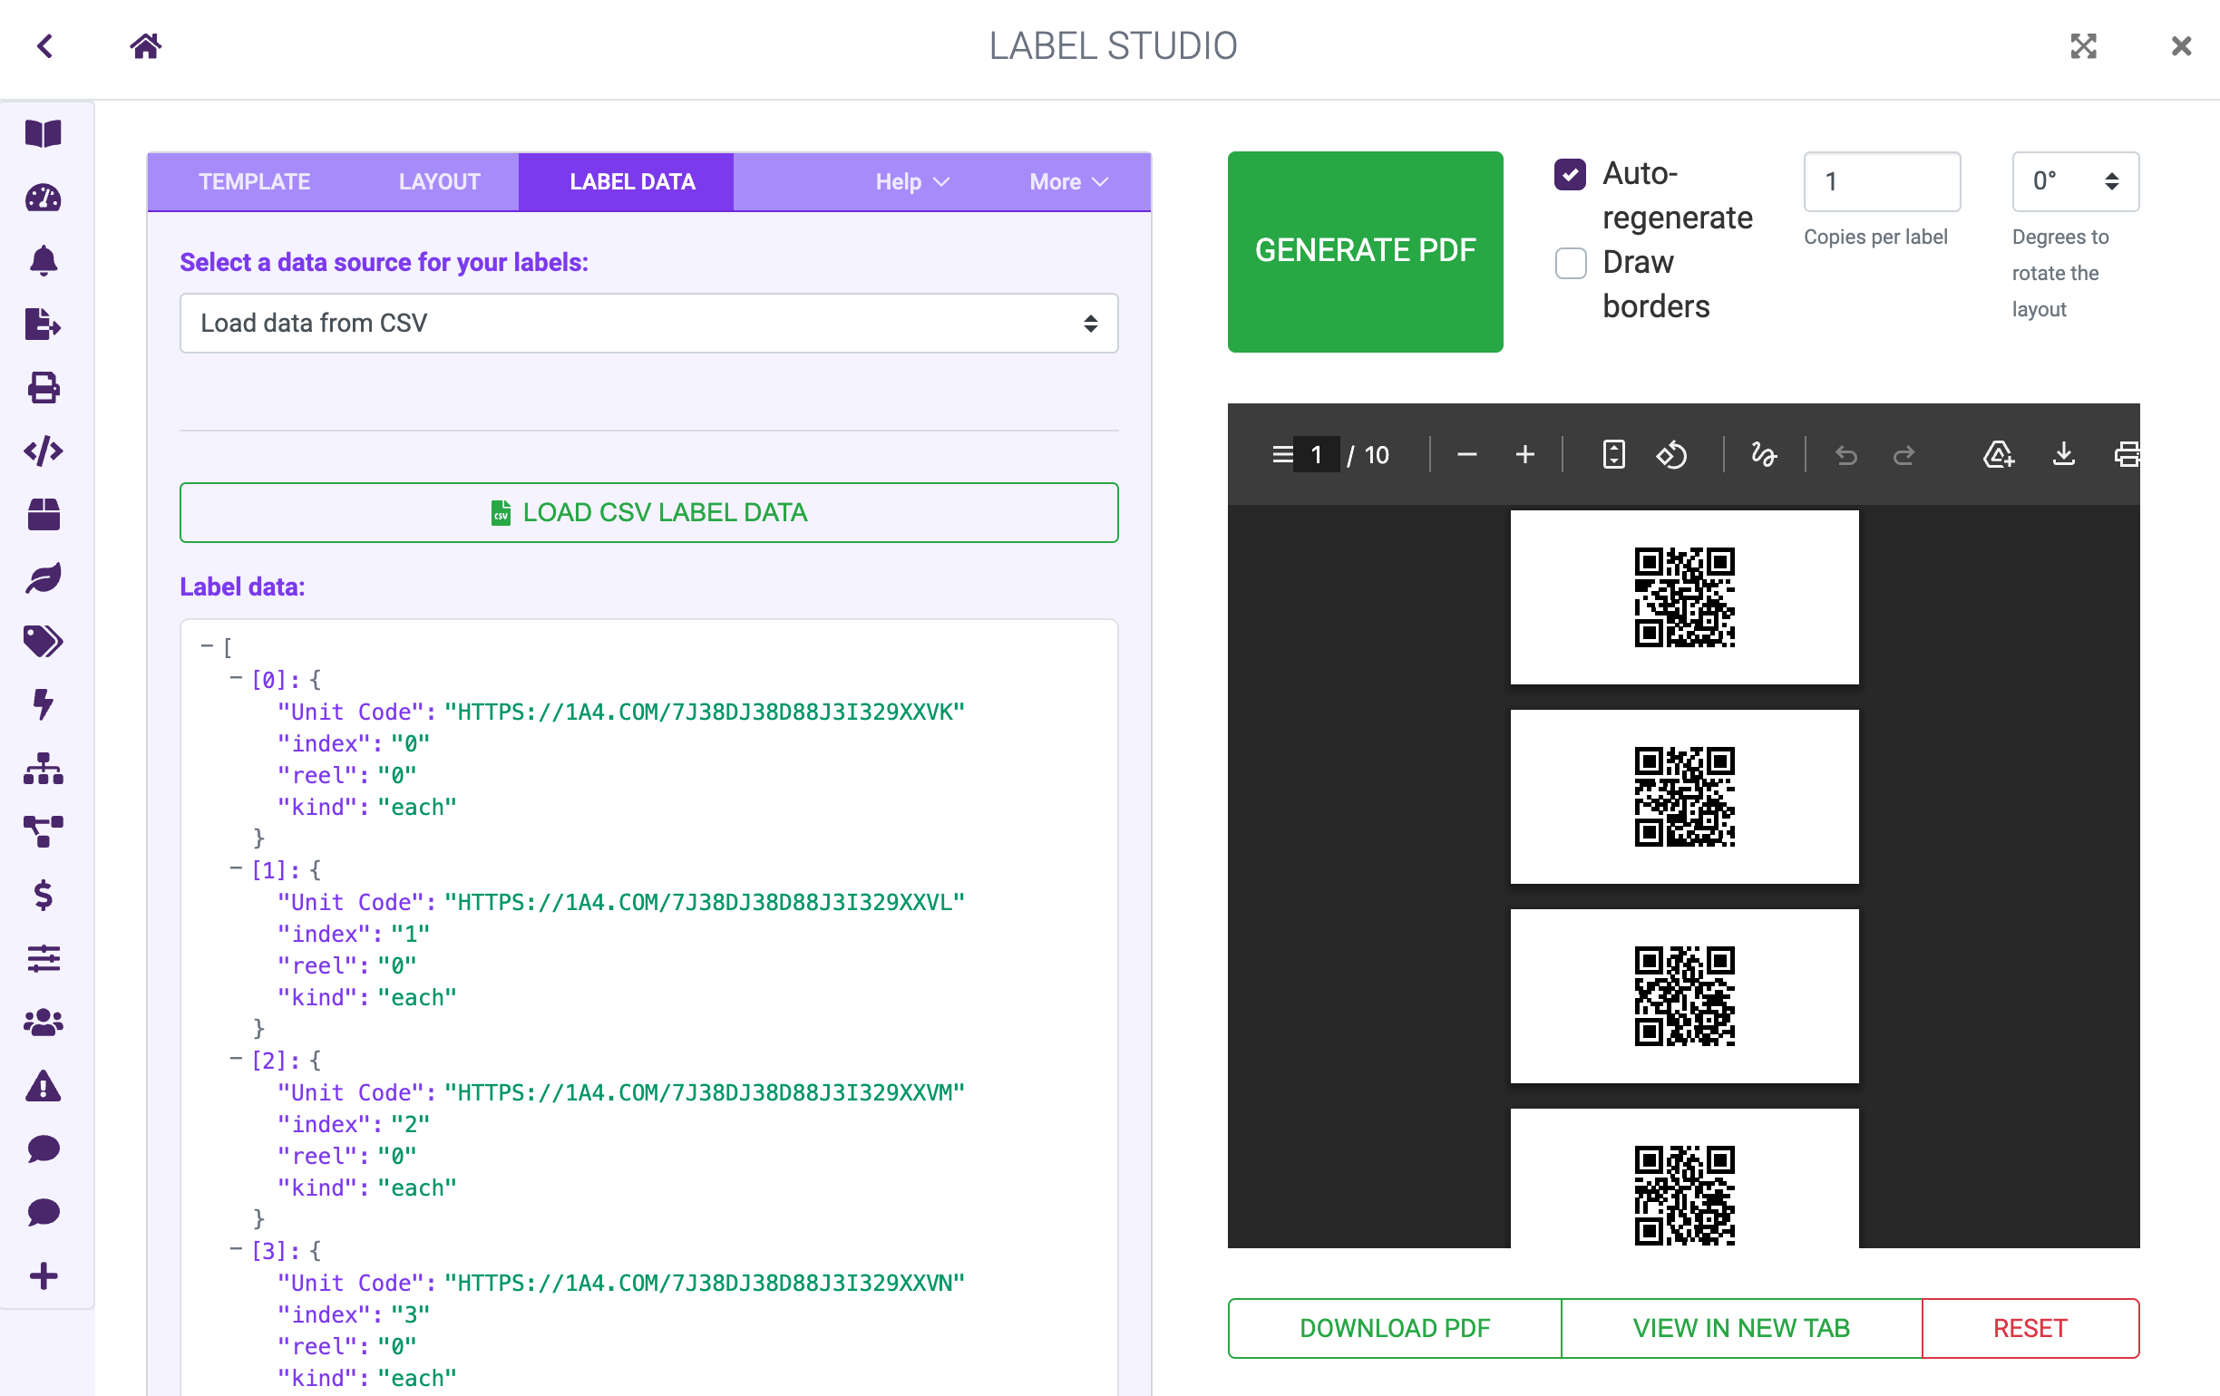Image resolution: width=2220 pixels, height=1396 pixels.
Task: Switch to the TEMPLATE tab
Action: tap(255, 181)
